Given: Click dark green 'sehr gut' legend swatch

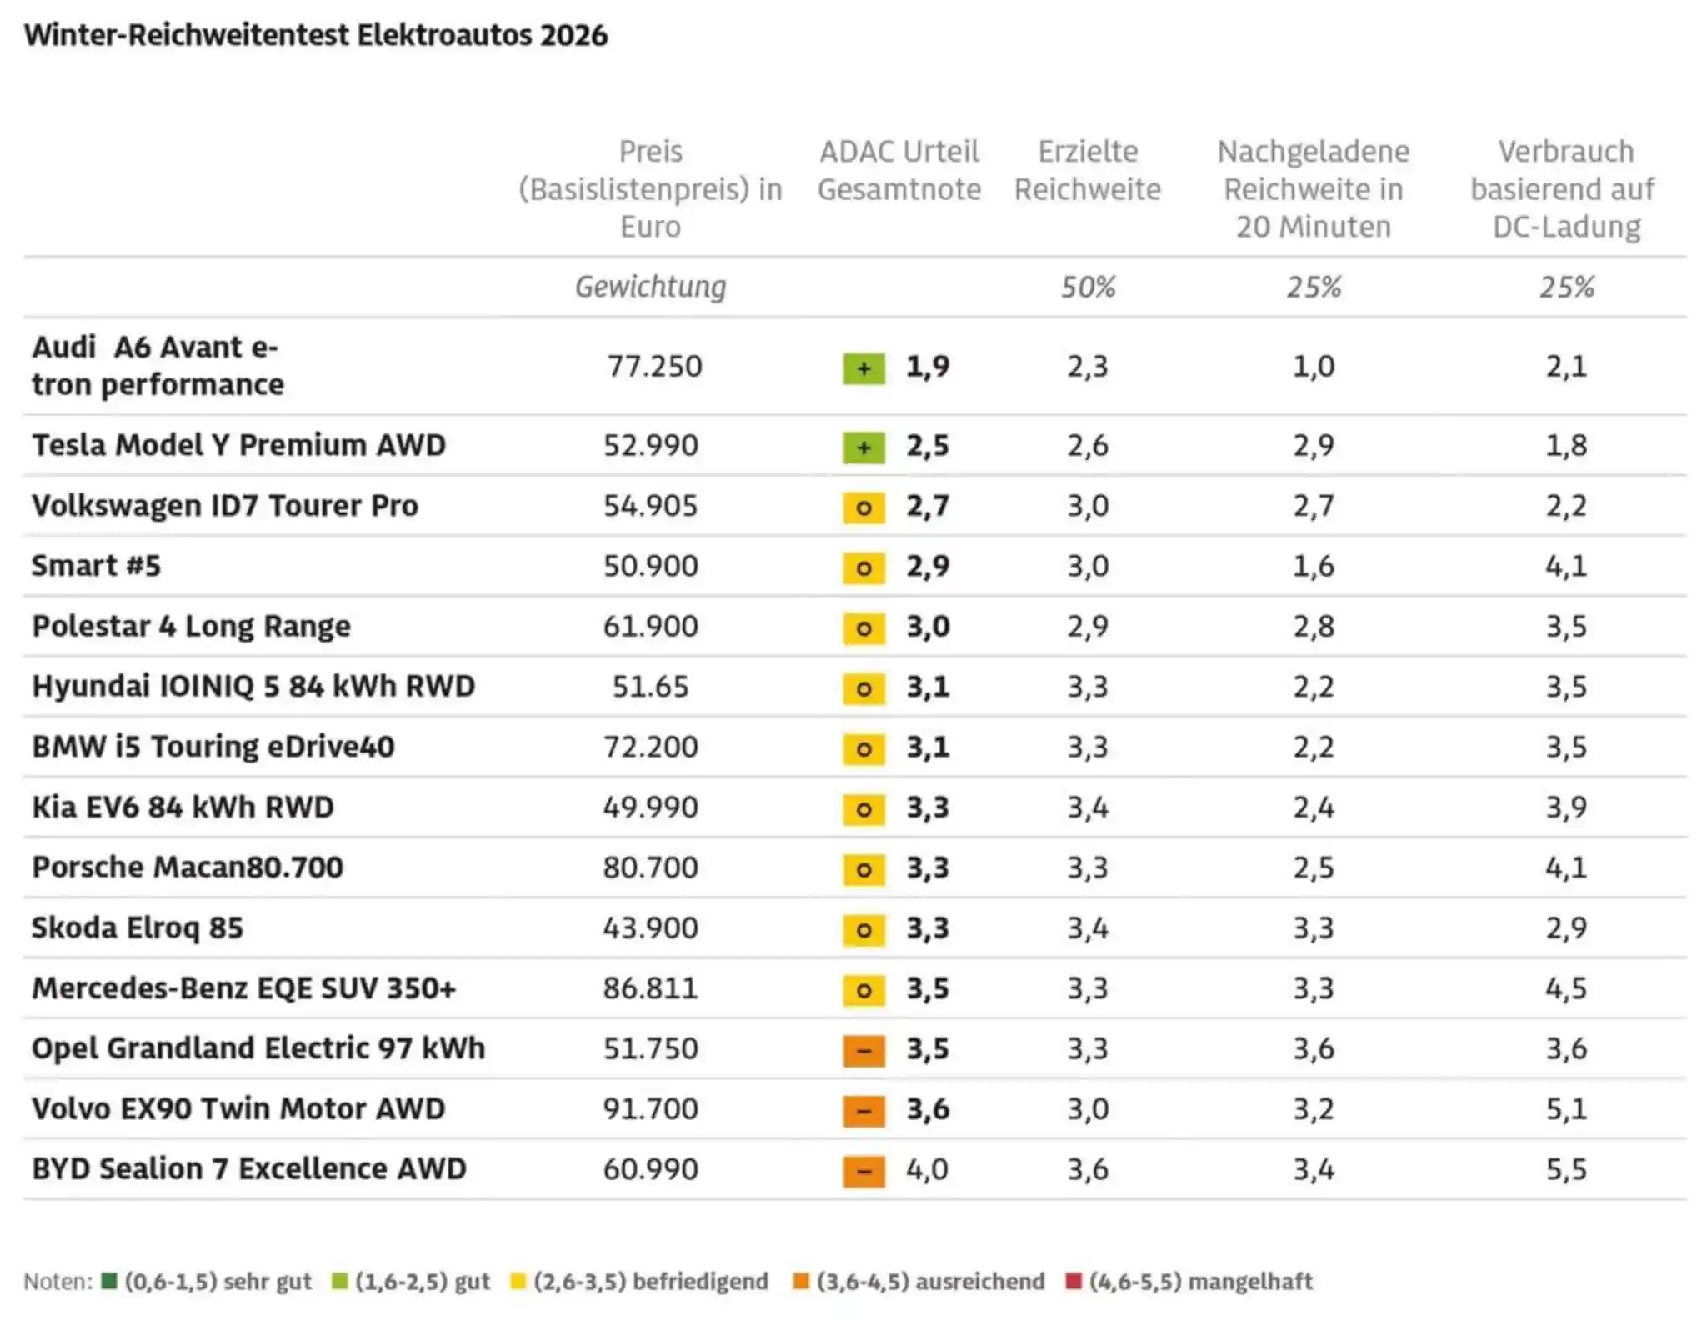Looking at the screenshot, I should (x=108, y=1281).
